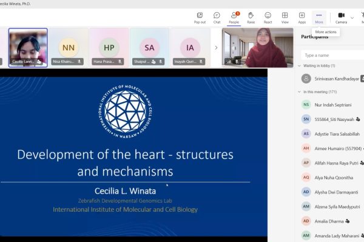Open the Apps menu

(x=302, y=18)
